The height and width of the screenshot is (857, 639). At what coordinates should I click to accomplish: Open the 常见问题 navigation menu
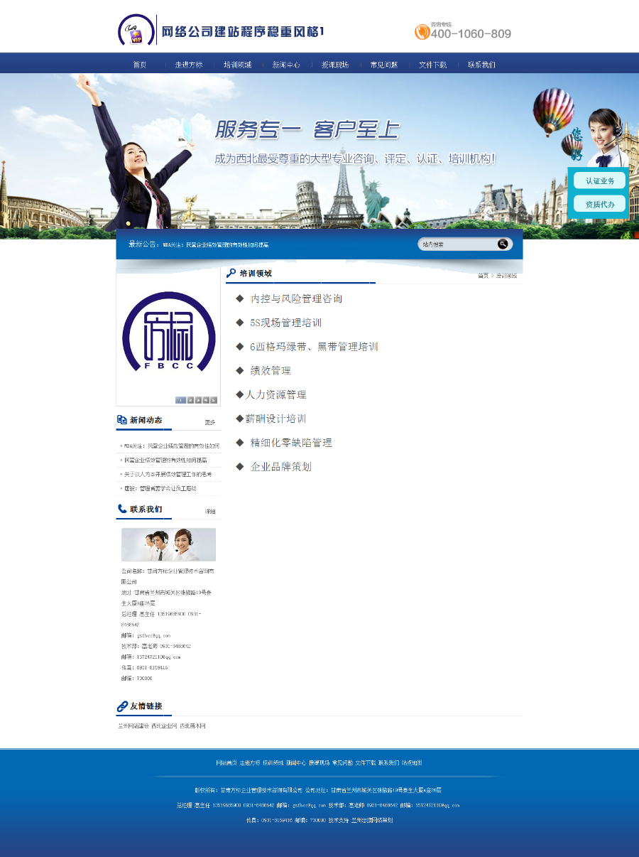pos(383,64)
